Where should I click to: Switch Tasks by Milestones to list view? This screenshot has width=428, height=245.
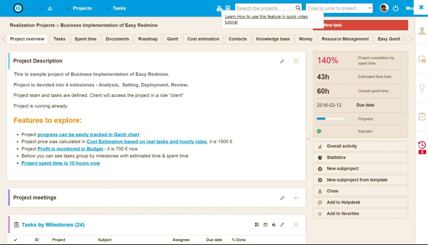point(257,225)
